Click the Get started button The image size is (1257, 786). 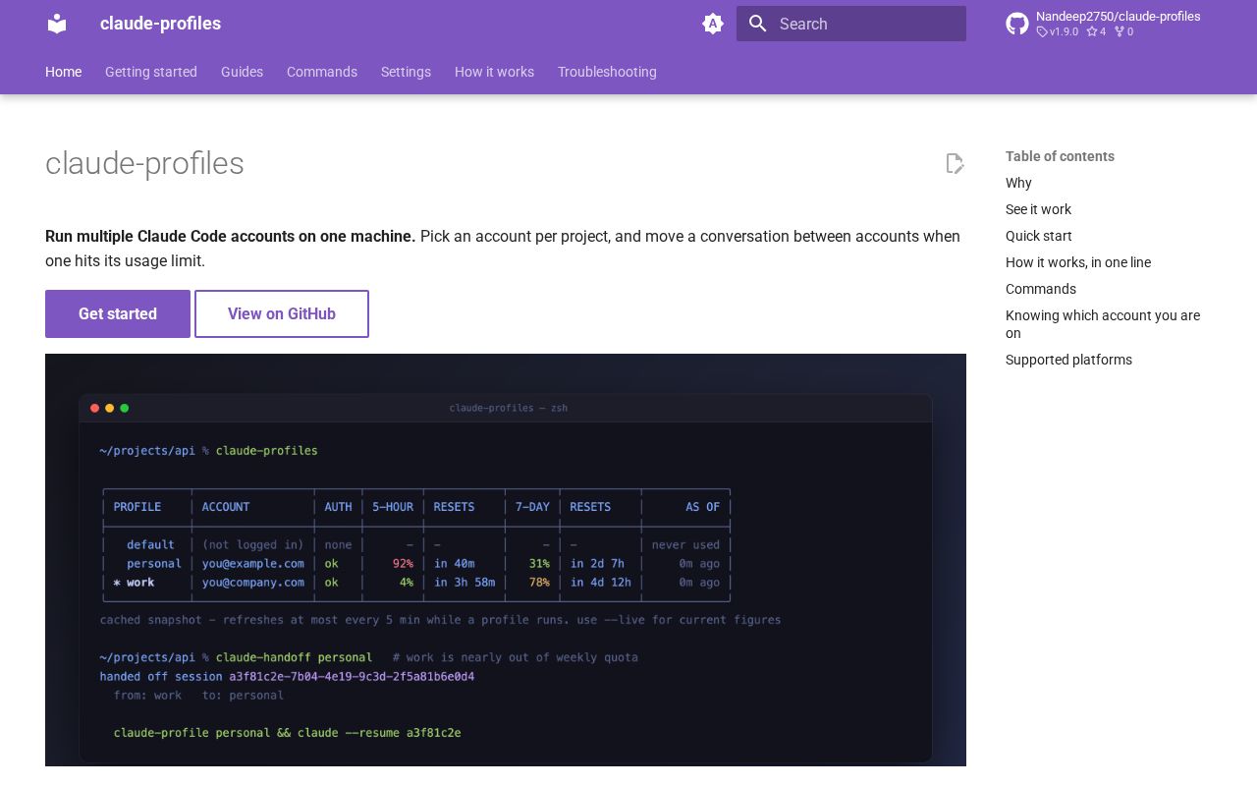[118, 313]
